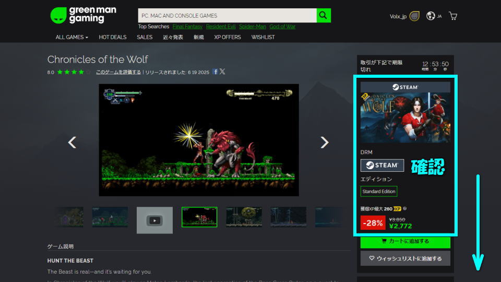Viewport: 501px width, 282px height.
Task: Open the Volx_jp account avatar icon
Action: click(414, 16)
